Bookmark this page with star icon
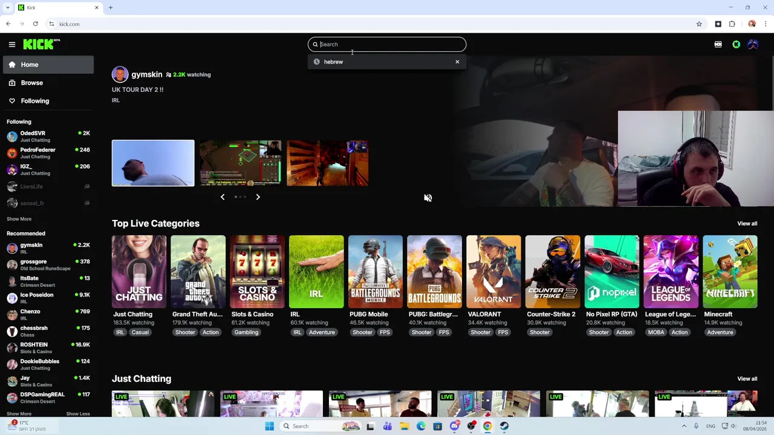Image resolution: width=774 pixels, height=435 pixels. (x=699, y=24)
